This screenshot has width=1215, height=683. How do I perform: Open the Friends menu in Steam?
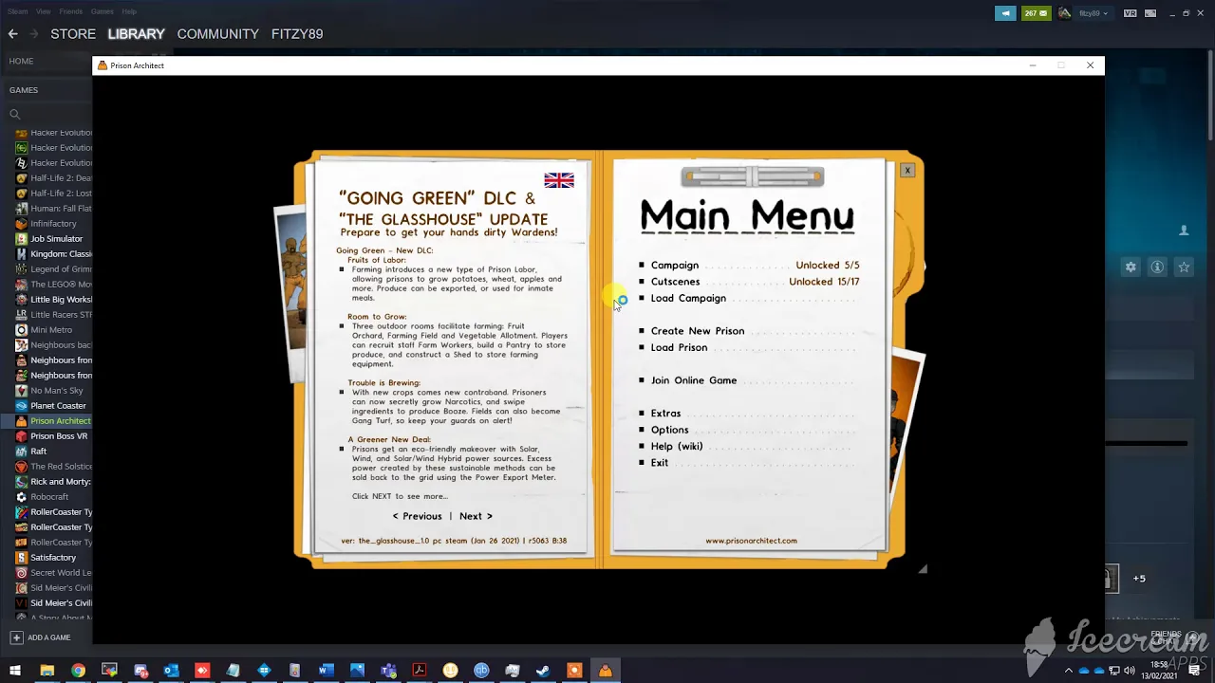71,11
